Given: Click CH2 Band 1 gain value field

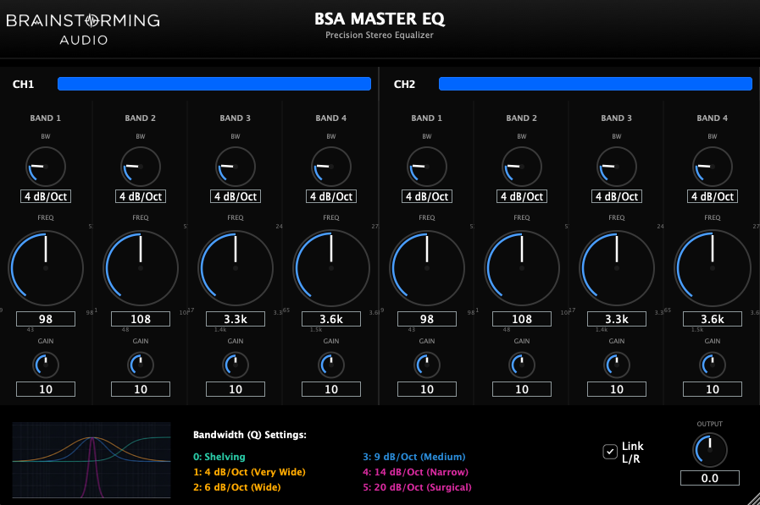Looking at the screenshot, I should click(x=427, y=389).
